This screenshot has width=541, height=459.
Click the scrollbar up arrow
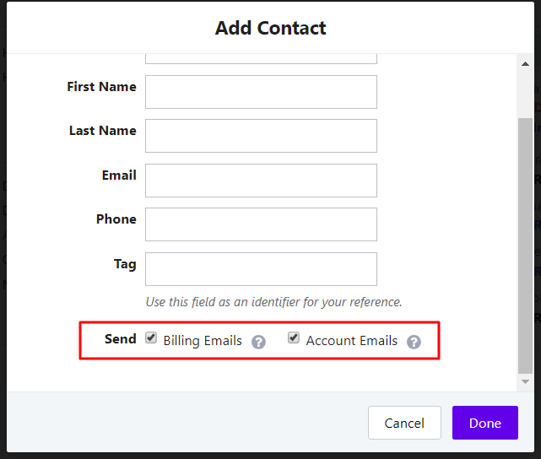pyautogui.click(x=526, y=64)
